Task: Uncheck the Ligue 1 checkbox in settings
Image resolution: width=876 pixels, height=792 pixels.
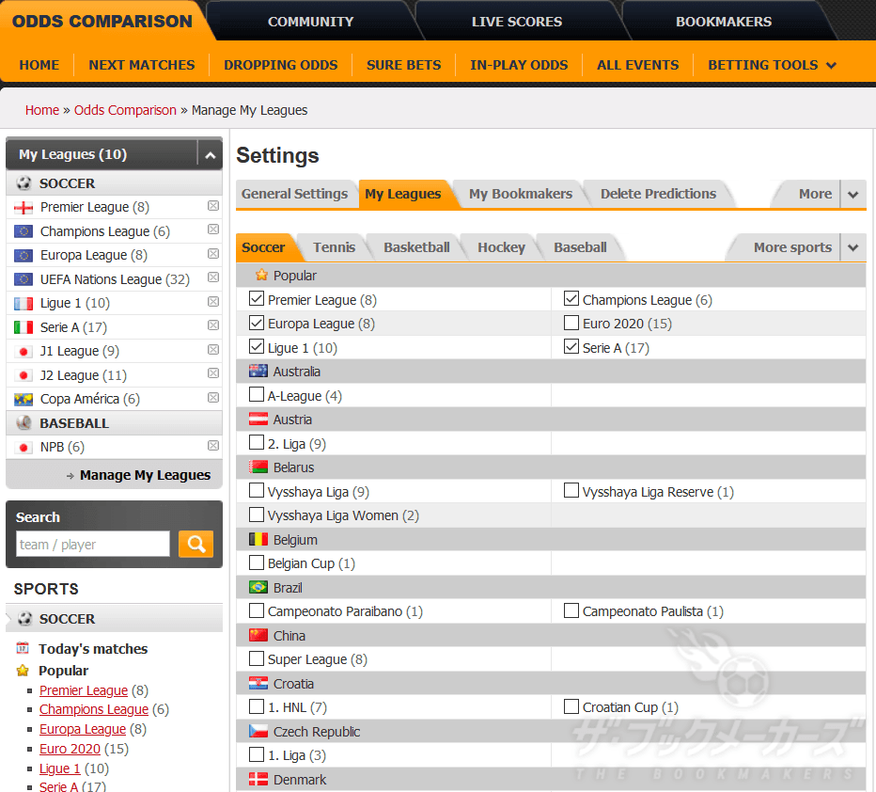Action: pos(257,346)
